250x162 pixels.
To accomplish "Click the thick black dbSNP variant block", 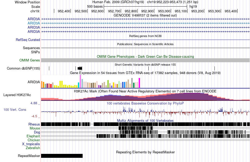I will pyautogui.click(x=80, y=69).
